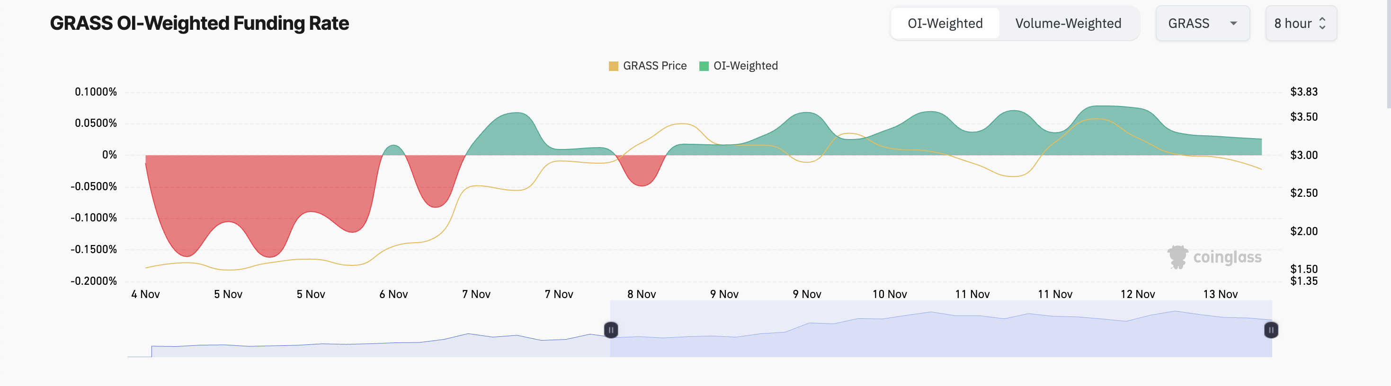Click the selected range in the mini timeline
1391x386 pixels.
point(941,329)
